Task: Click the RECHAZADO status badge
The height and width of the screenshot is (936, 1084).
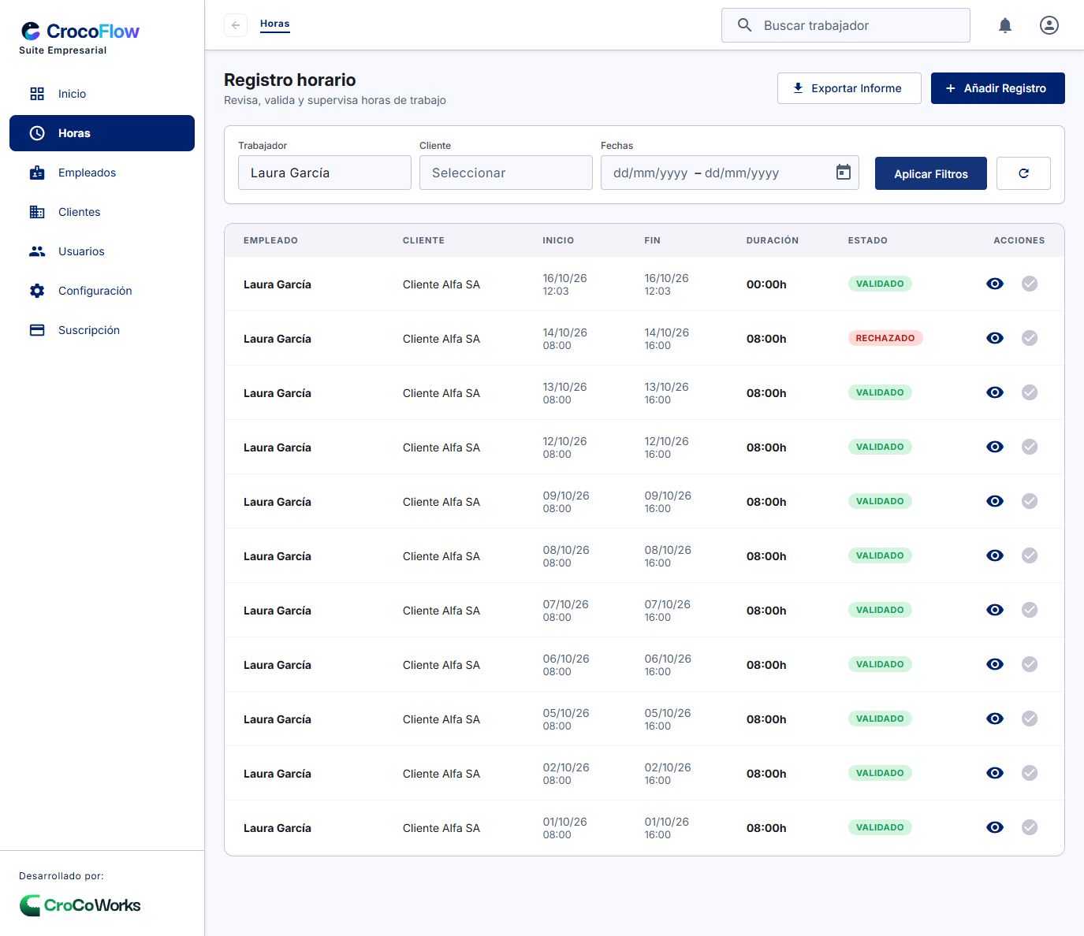Action: coord(885,338)
